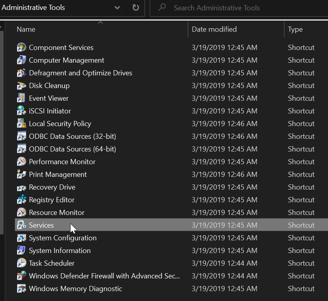Select the System Information name text
This screenshot has width=328, height=301.
pyautogui.click(x=59, y=251)
